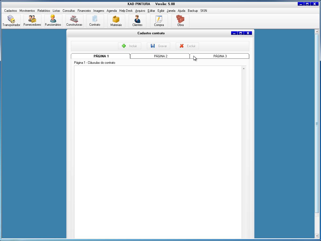321x241 pixels.
Task: Switch to PÁGINA 3 tab
Action: pos(220,56)
